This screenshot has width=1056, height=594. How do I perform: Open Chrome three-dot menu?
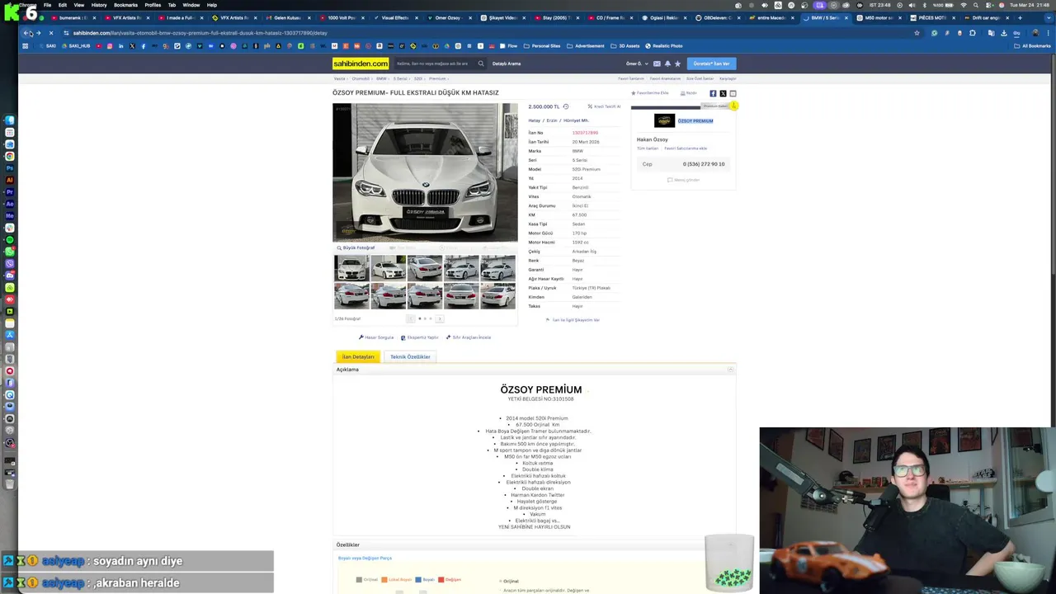(x=1048, y=33)
